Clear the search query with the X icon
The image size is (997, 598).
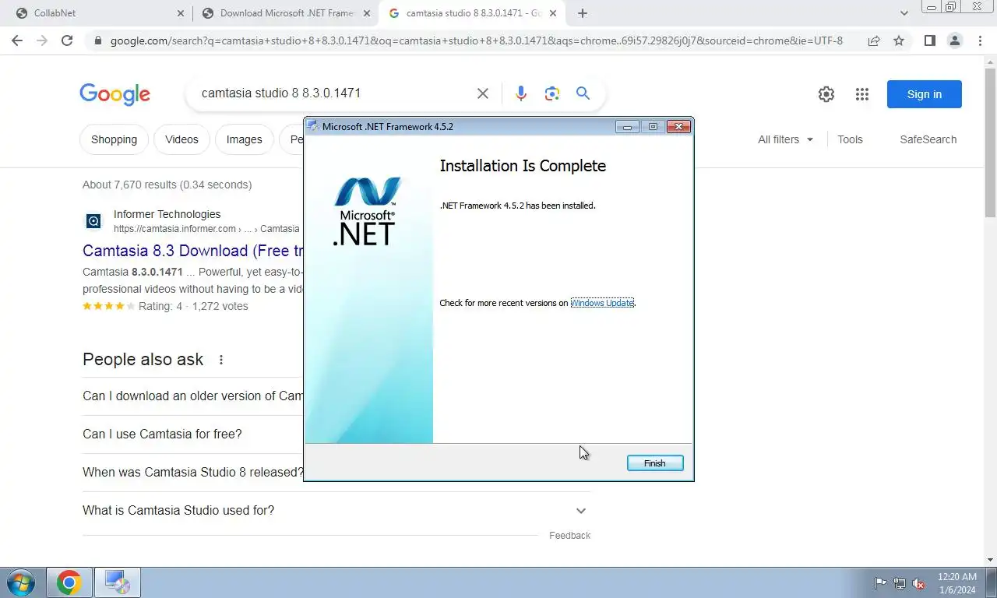pyautogui.click(x=483, y=93)
